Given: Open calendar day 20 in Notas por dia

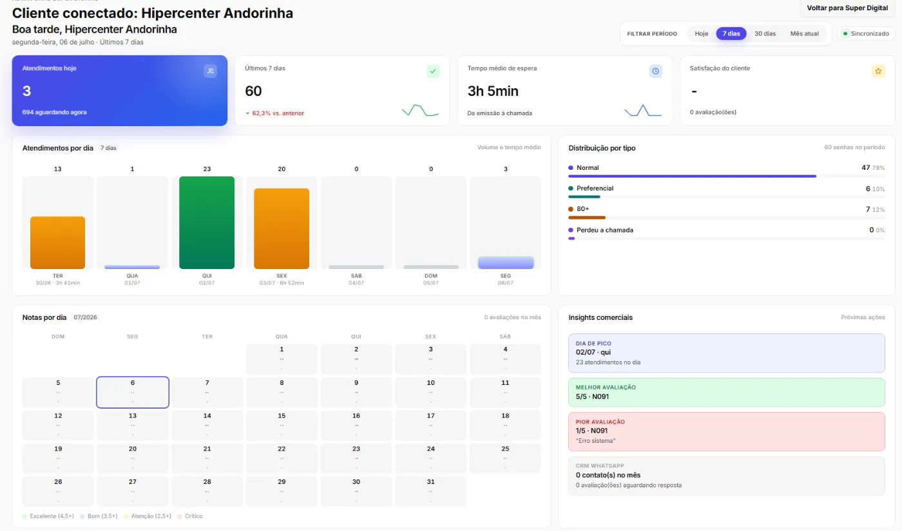Looking at the screenshot, I should click(x=133, y=459).
